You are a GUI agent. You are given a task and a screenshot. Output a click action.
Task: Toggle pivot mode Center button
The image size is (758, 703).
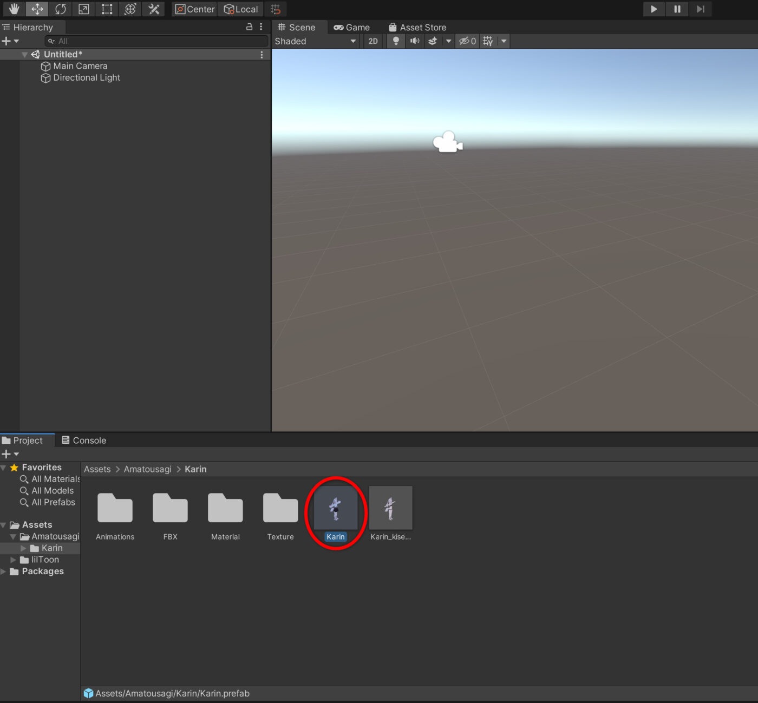point(195,9)
